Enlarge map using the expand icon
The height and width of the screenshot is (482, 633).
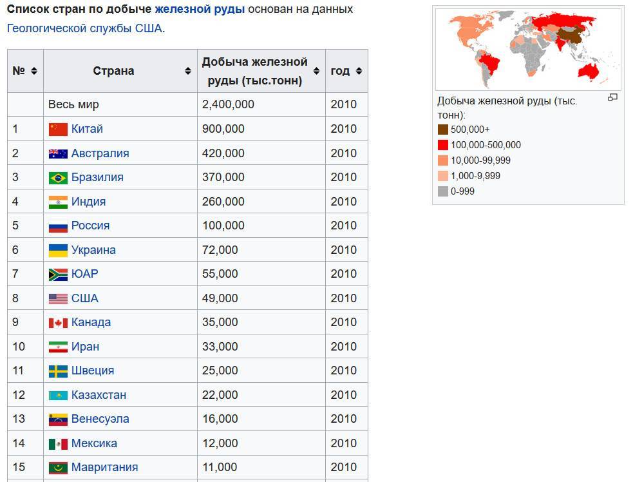pyautogui.click(x=612, y=98)
